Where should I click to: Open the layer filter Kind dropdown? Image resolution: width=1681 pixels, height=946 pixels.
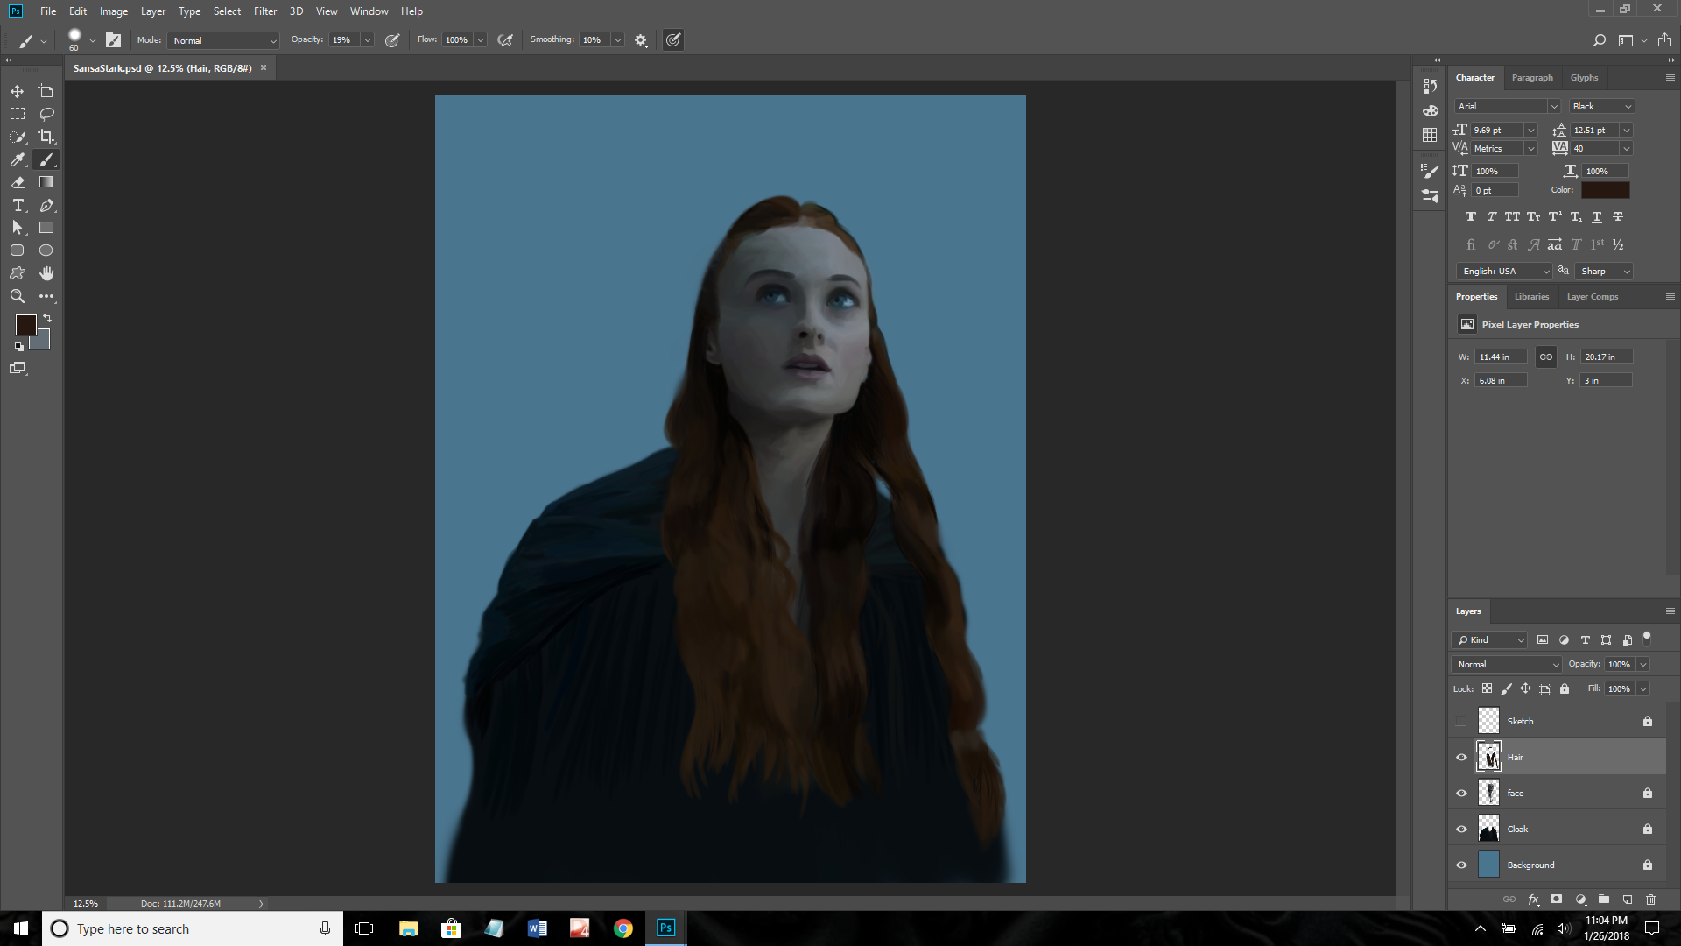pyautogui.click(x=1489, y=640)
